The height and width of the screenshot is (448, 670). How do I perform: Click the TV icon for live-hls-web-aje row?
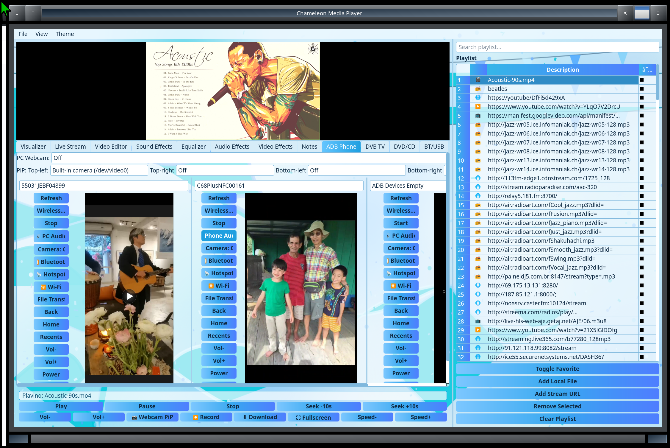point(478,321)
